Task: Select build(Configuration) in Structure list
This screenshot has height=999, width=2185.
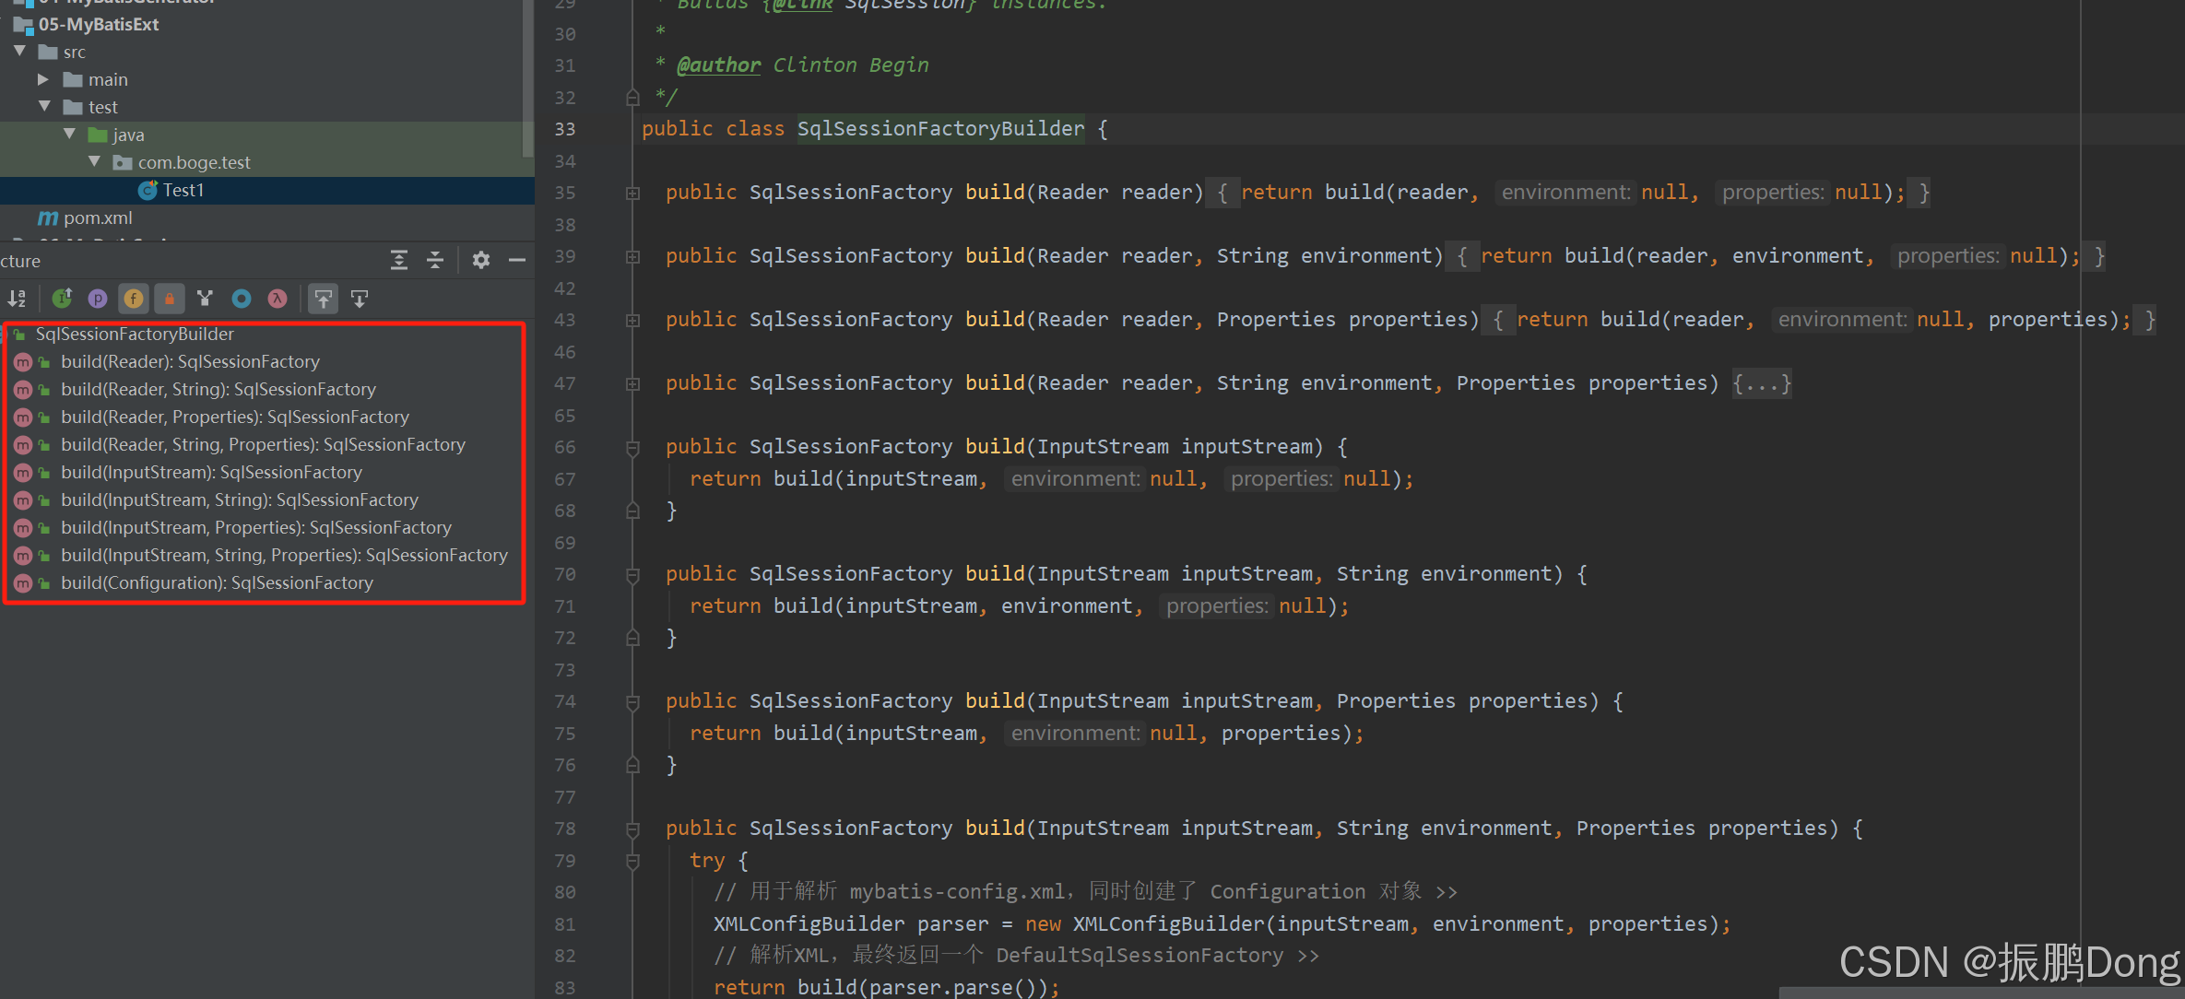Action: coord(217,582)
